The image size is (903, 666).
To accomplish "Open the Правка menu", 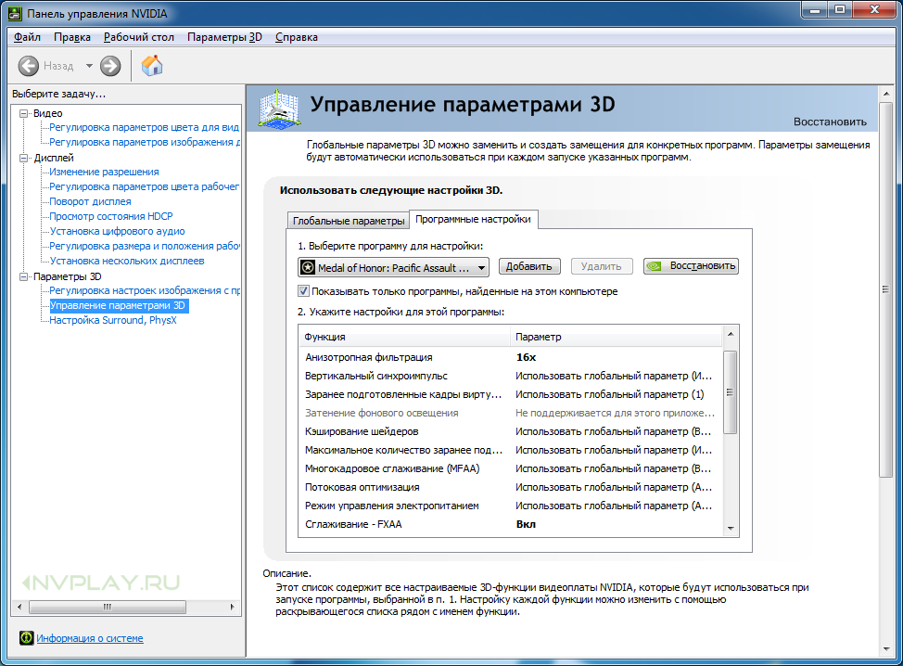I will coord(72,37).
